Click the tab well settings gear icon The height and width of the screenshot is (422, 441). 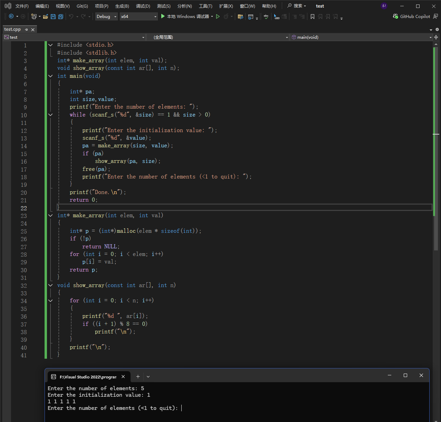point(437,29)
